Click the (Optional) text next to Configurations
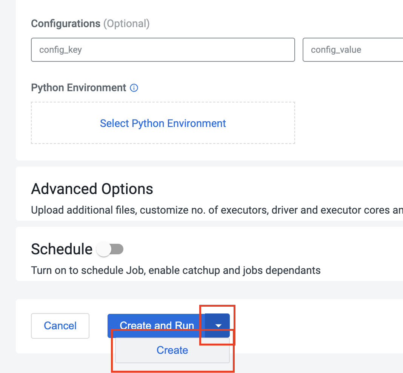Viewport: 403px width, 373px height. click(x=126, y=24)
